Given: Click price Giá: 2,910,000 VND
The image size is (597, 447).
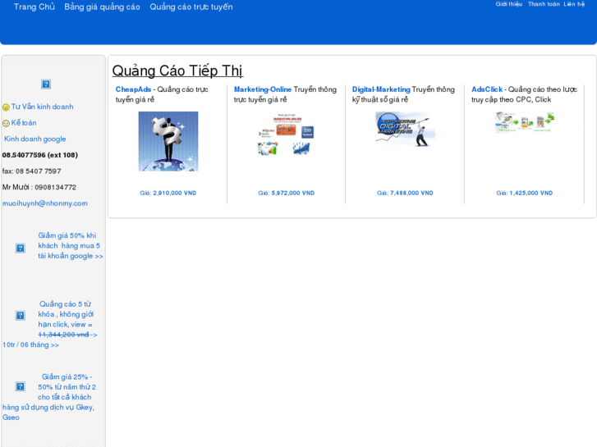Looking at the screenshot, I should click(168, 193).
